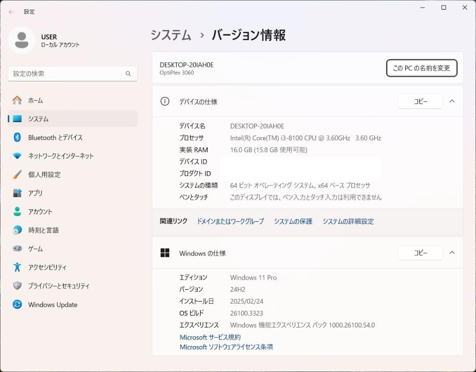Open システムの詳細設定 link
The width and height of the screenshot is (476, 372).
pyautogui.click(x=348, y=221)
